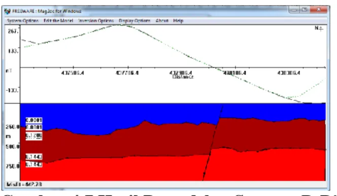
Task: Select the 0.0101 susceptibility label
Action: pos(34,127)
